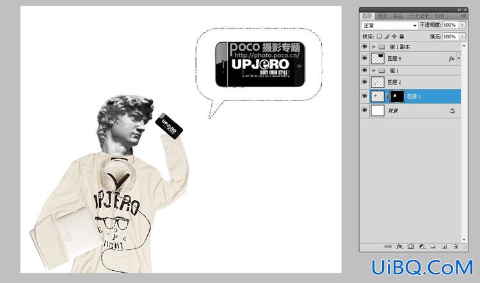Add a layer mask using bottom icon
This screenshot has height=283, width=480.
[410, 247]
